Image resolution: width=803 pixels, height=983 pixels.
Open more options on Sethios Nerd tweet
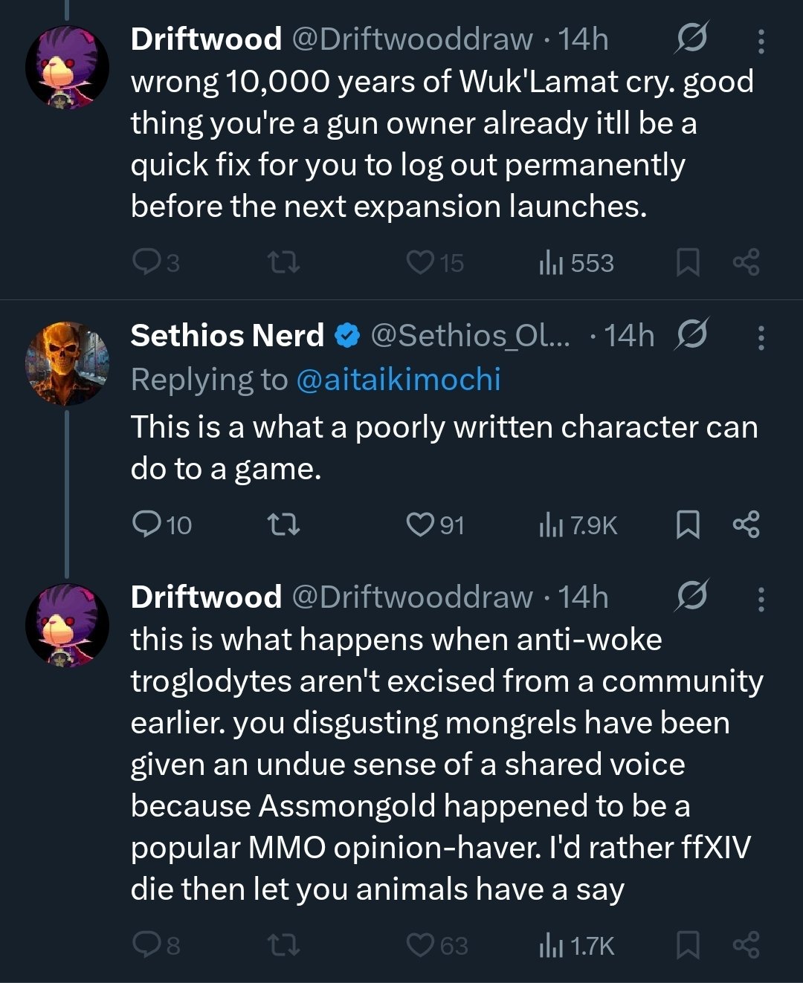coord(761,338)
